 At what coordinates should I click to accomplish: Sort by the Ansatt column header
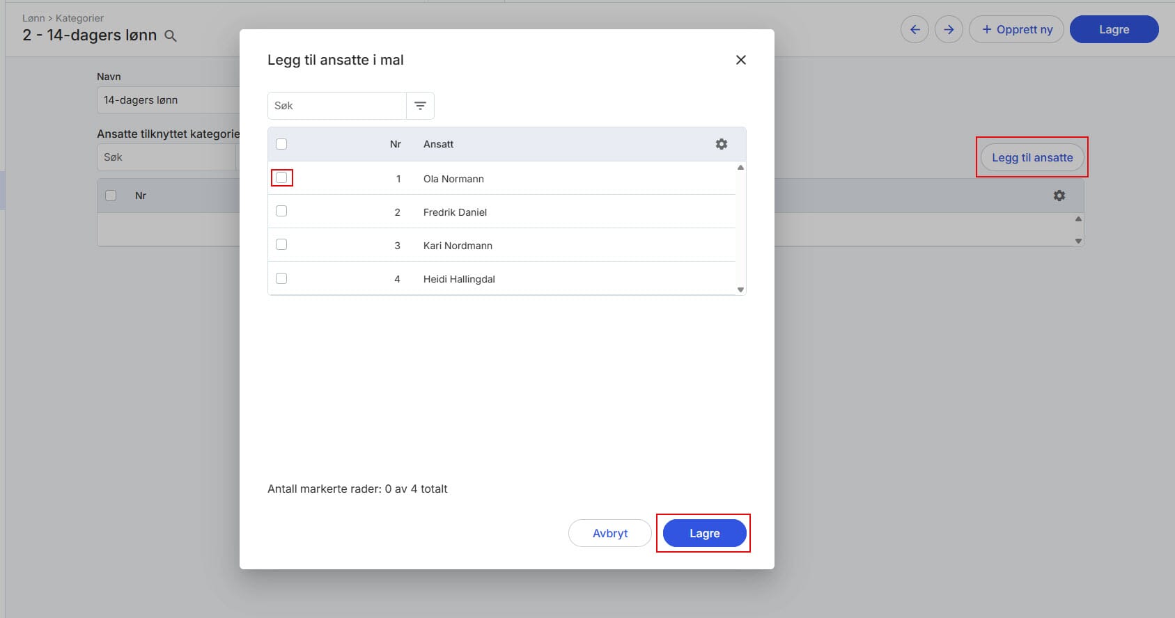(x=438, y=144)
